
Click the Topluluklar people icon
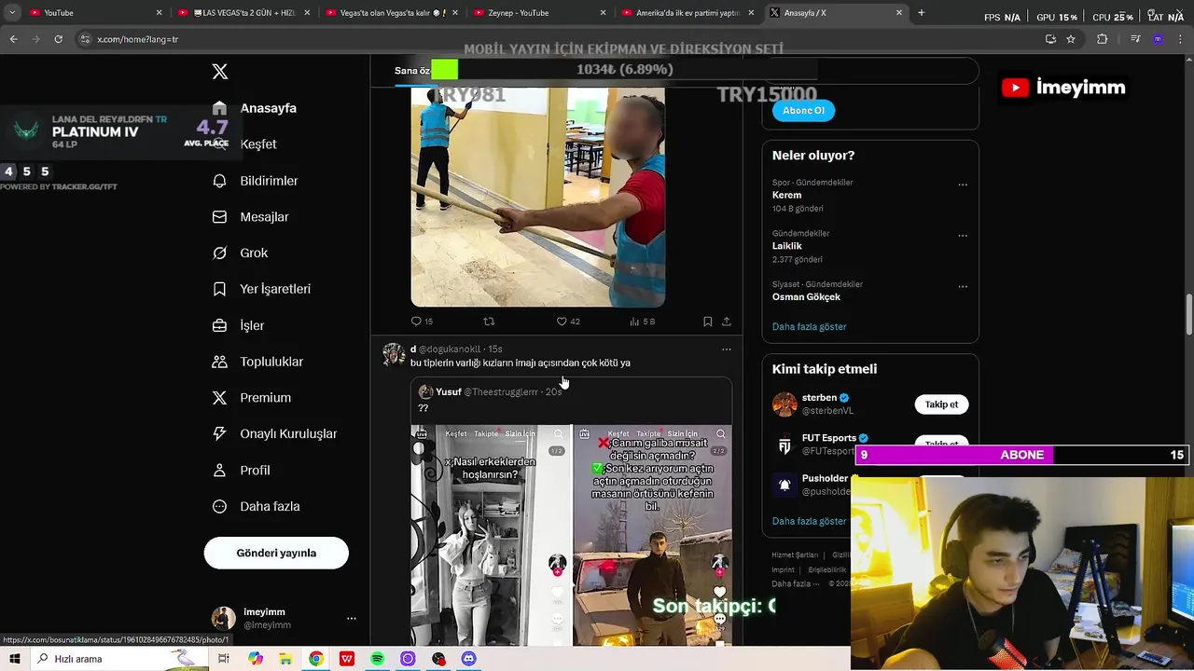(220, 362)
